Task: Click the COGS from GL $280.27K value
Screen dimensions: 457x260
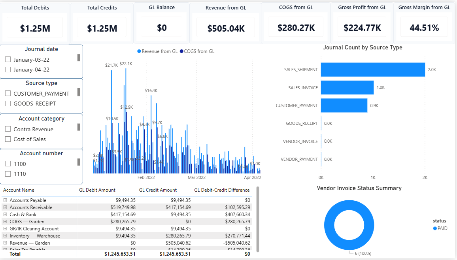Action: [296, 28]
